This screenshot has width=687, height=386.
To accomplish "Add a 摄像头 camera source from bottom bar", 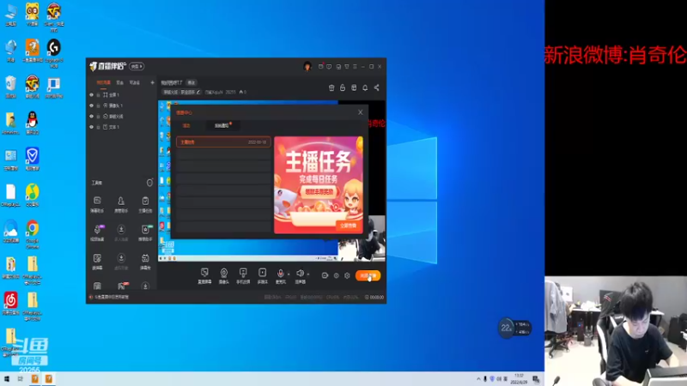I will click(224, 275).
